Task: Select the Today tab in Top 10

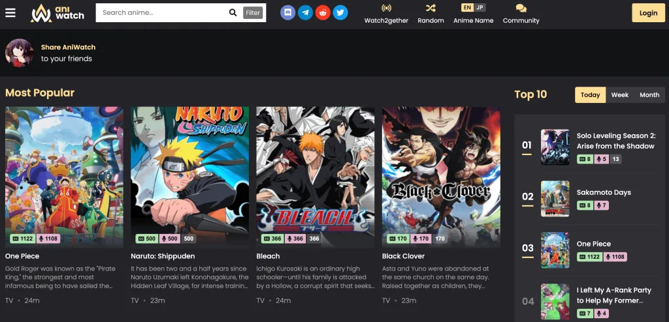Action: [590, 95]
